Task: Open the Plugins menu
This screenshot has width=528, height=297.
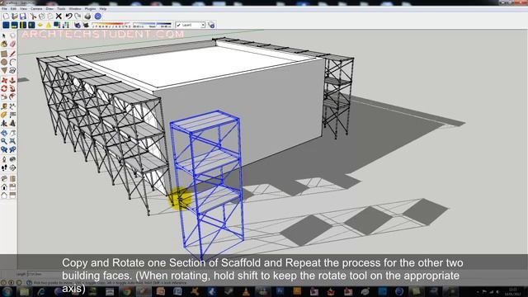Action: [90, 9]
